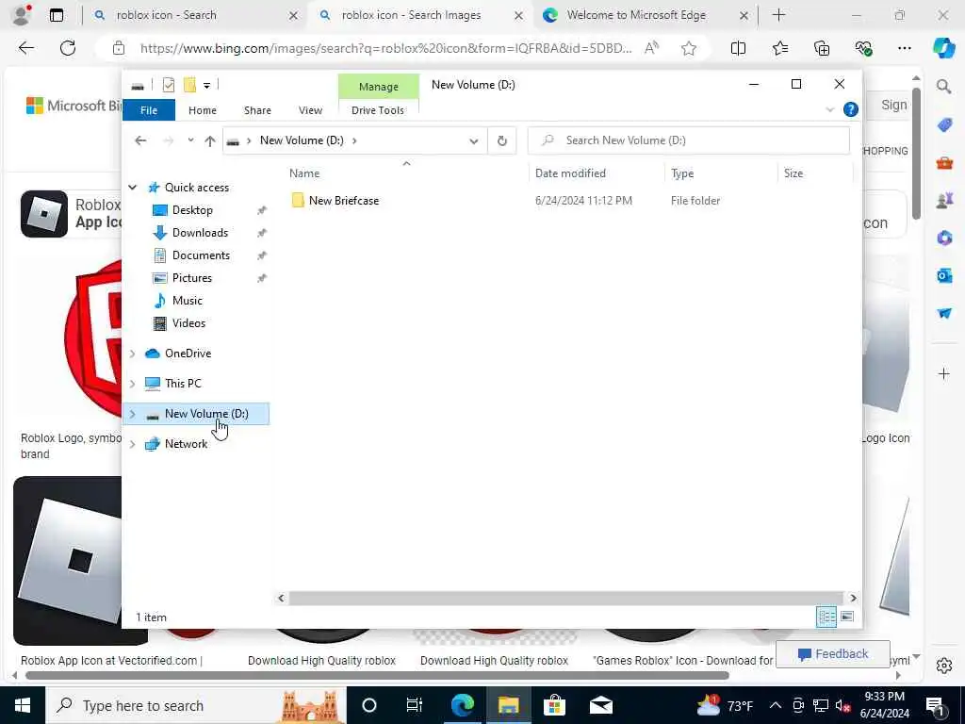This screenshot has height=724, width=965.
Task: Open Edge browser essentials heart icon
Action: point(863,48)
